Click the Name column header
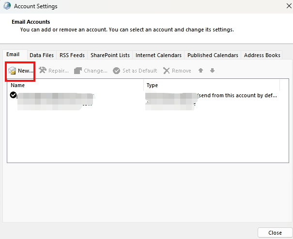The image size is (293, 239). click(75, 85)
